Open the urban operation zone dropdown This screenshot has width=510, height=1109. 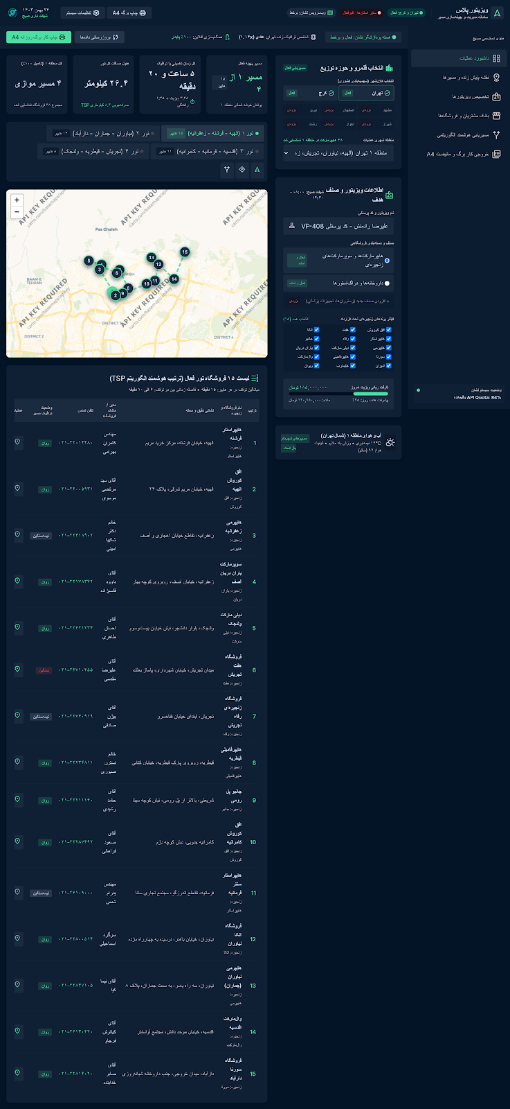pos(338,152)
